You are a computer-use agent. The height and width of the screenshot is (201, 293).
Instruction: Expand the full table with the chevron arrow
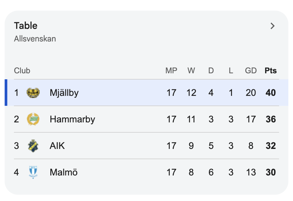tap(272, 26)
